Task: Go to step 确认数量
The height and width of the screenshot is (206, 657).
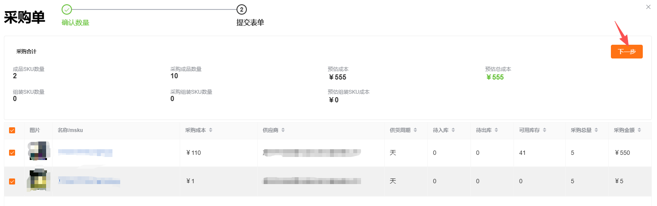Action: click(x=67, y=9)
